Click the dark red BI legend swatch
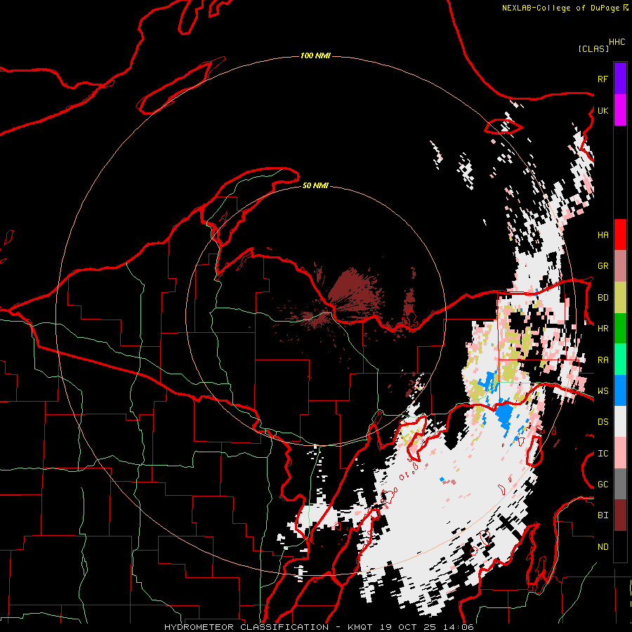 tap(620, 515)
